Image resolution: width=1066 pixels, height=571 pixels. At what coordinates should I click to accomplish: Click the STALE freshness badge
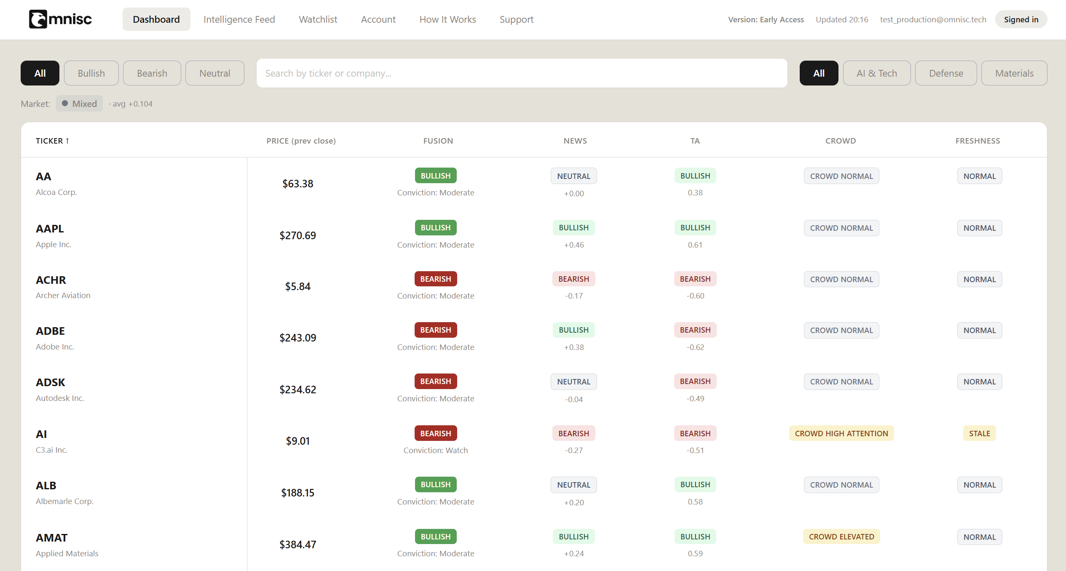979,433
